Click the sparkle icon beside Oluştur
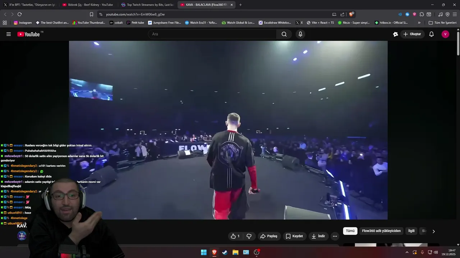Image resolution: width=460 pixels, height=258 pixels. point(395,34)
